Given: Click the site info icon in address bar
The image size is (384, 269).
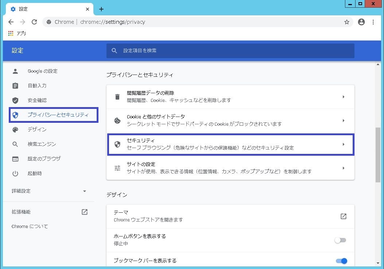Looking at the screenshot, I should (49, 22).
